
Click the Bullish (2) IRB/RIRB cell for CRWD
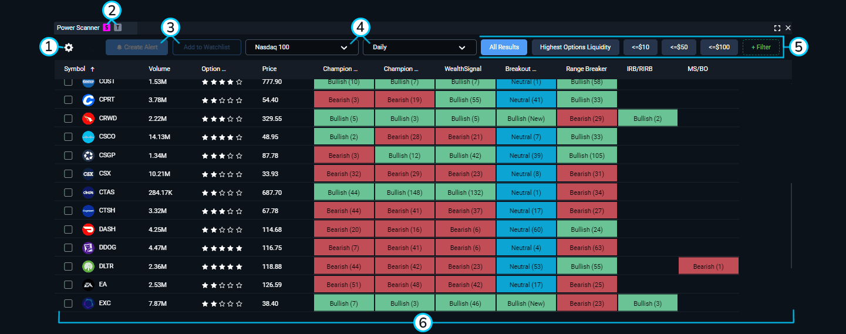click(648, 119)
